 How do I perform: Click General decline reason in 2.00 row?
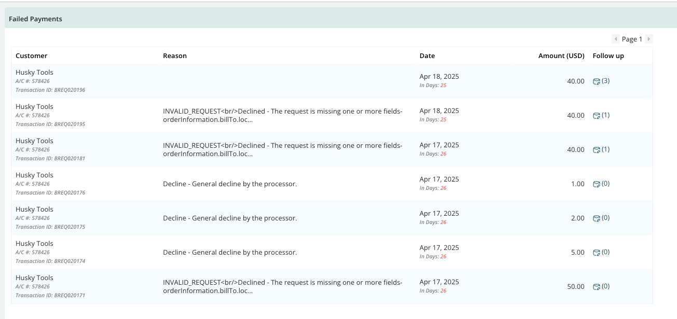click(x=230, y=218)
